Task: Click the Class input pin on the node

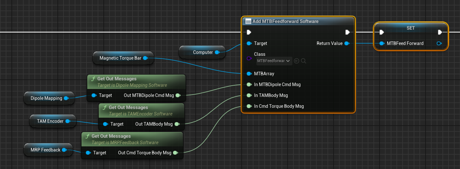Action: click(x=249, y=58)
